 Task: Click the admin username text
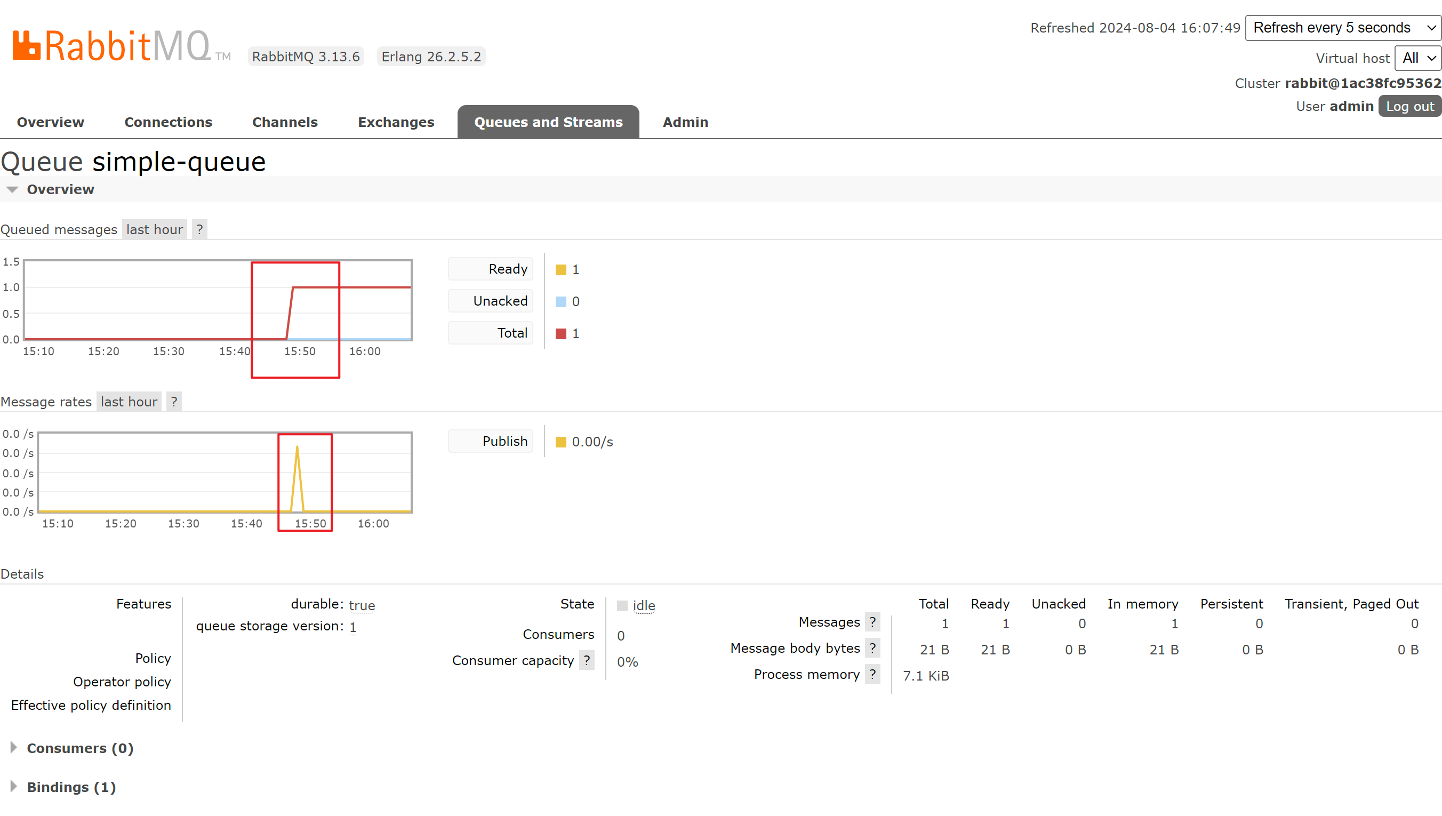(1351, 107)
